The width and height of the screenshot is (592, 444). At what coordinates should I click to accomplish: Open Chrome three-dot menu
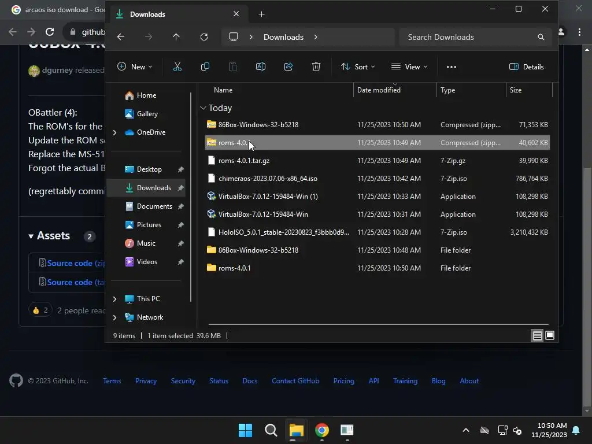[x=579, y=32]
